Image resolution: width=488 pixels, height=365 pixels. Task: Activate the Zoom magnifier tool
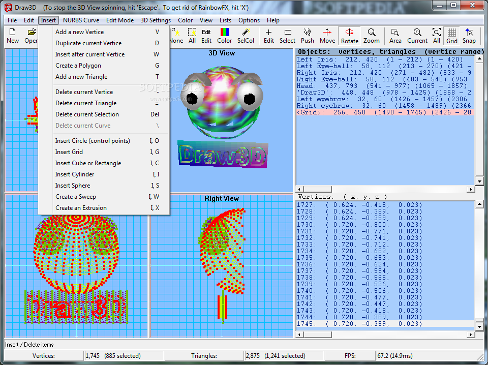(371, 36)
